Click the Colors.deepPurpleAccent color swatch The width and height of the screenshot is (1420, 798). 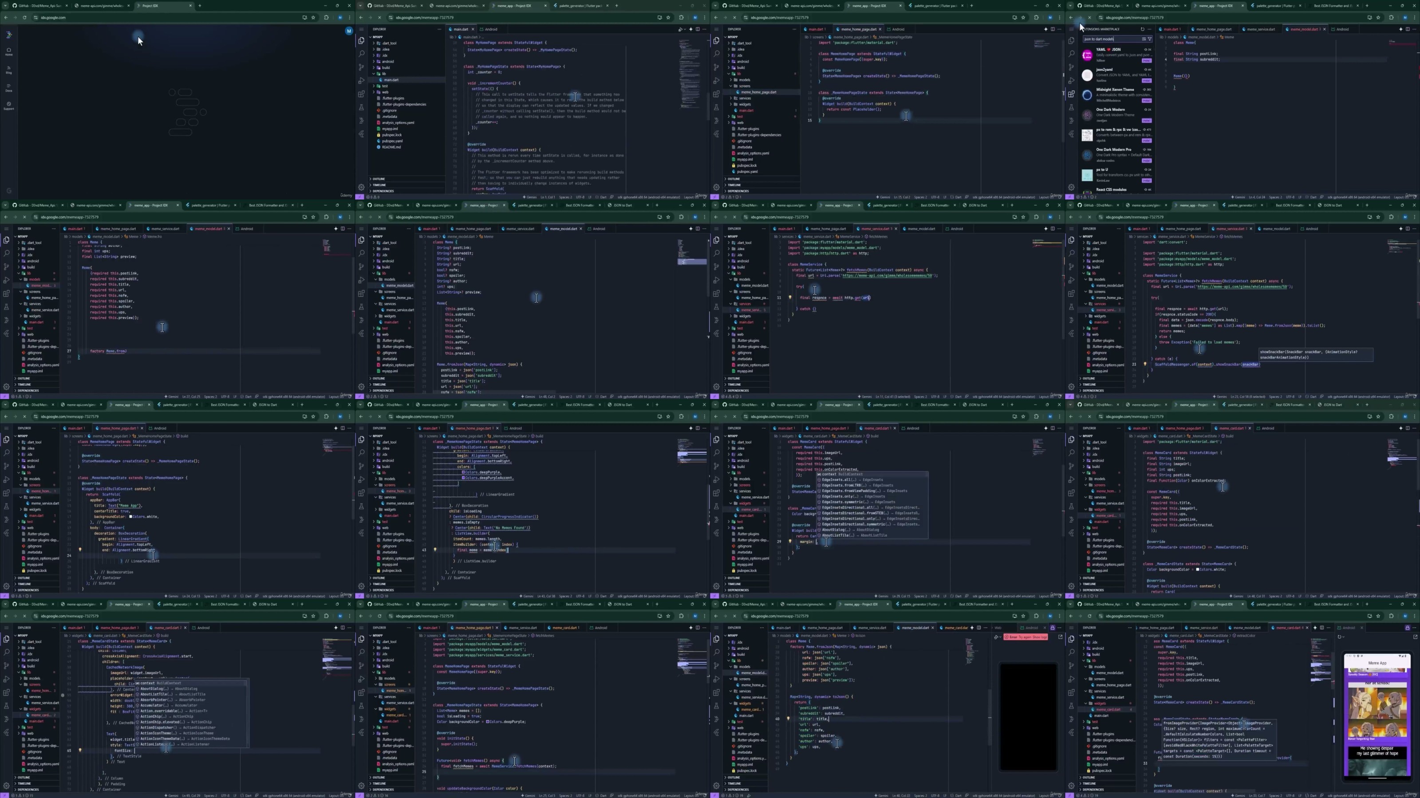pyautogui.click(x=464, y=478)
